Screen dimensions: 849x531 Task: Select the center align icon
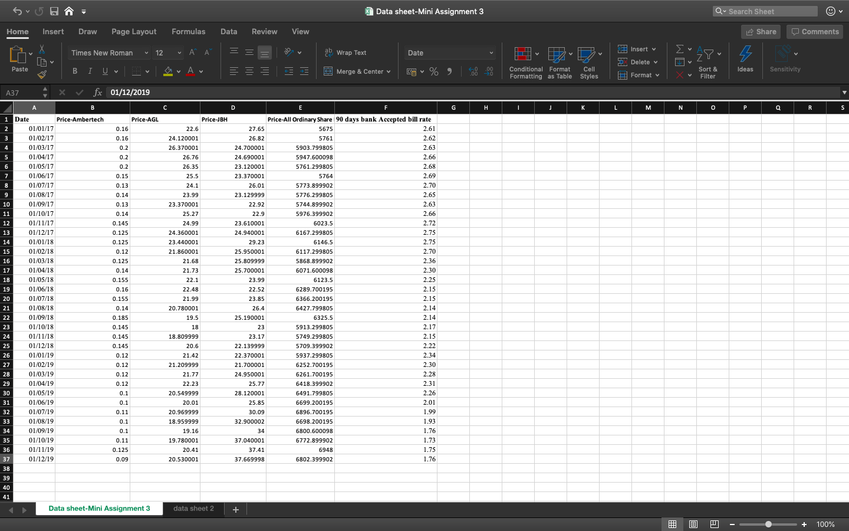[x=249, y=71]
